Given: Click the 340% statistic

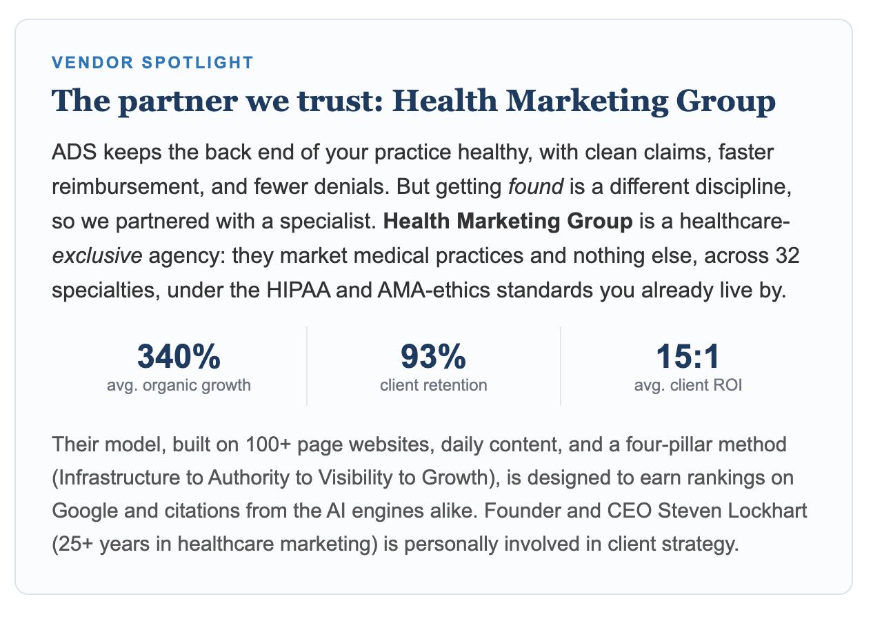Looking at the screenshot, I should click(179, 356).
